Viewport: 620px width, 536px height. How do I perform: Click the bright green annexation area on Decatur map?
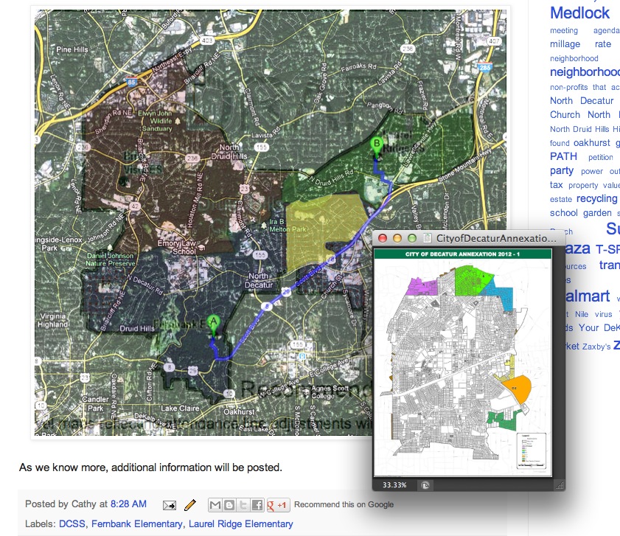click(x=472, y=279)
